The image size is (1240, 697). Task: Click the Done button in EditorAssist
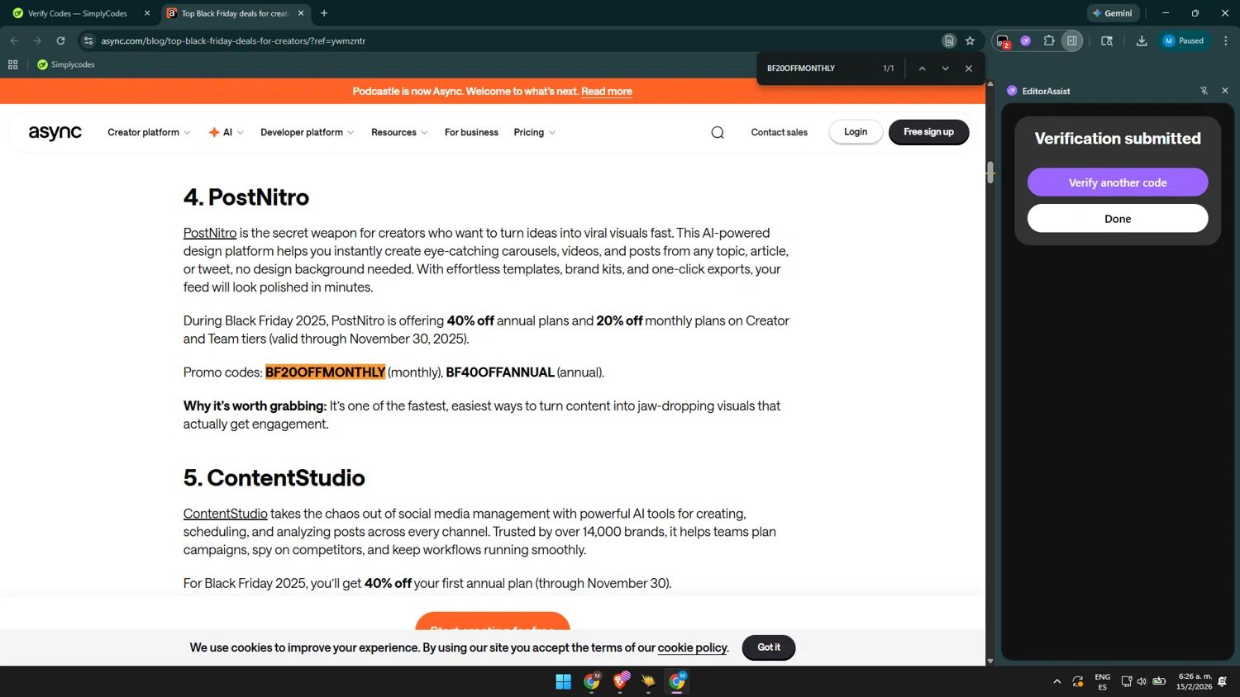pos(1118,219)
